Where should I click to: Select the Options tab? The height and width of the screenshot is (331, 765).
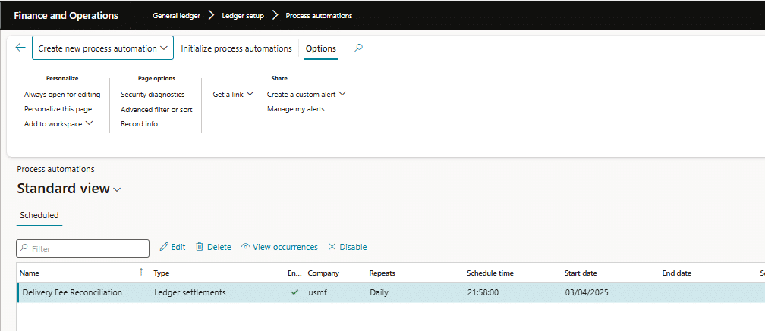(320, 48)
